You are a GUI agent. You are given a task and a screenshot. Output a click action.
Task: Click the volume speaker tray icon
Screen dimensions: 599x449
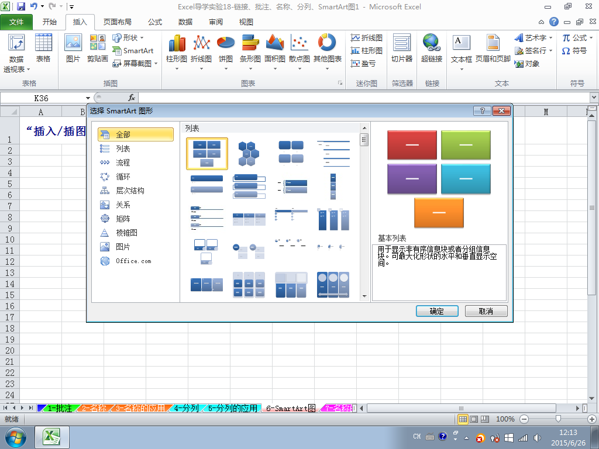coord(538,438)
